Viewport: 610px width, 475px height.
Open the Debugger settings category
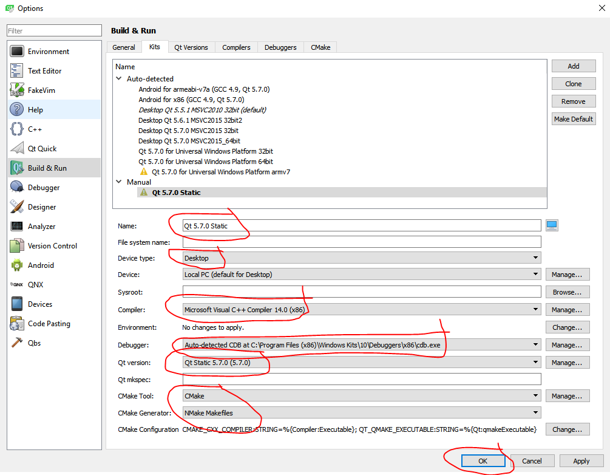coord(54,188)
